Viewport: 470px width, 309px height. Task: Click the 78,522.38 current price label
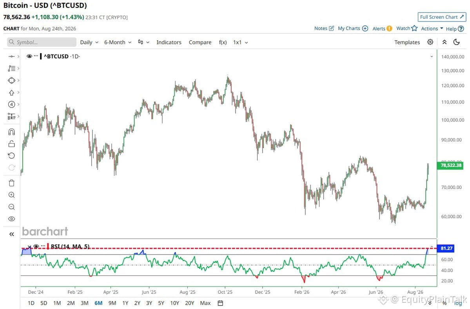[x=450, y=165]
